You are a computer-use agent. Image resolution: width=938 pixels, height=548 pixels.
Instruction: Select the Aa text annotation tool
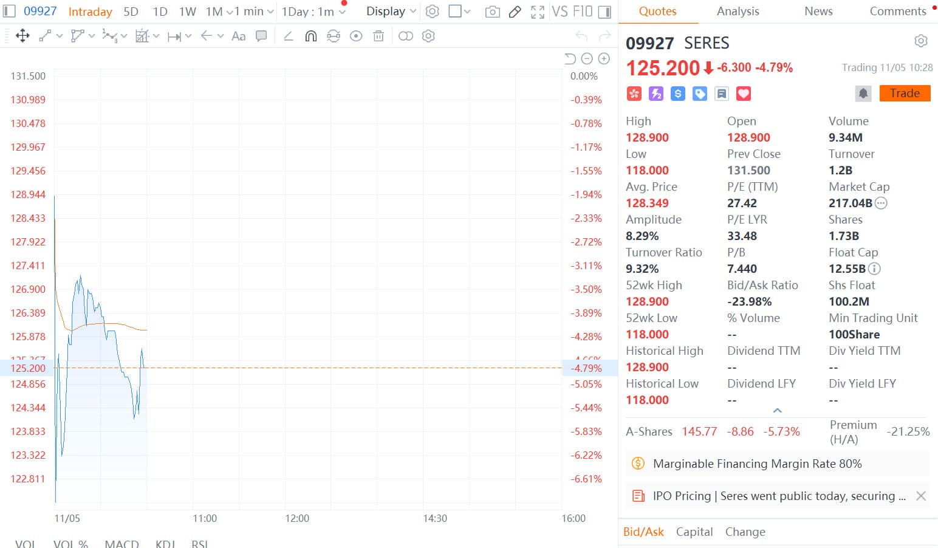[238, 36]
